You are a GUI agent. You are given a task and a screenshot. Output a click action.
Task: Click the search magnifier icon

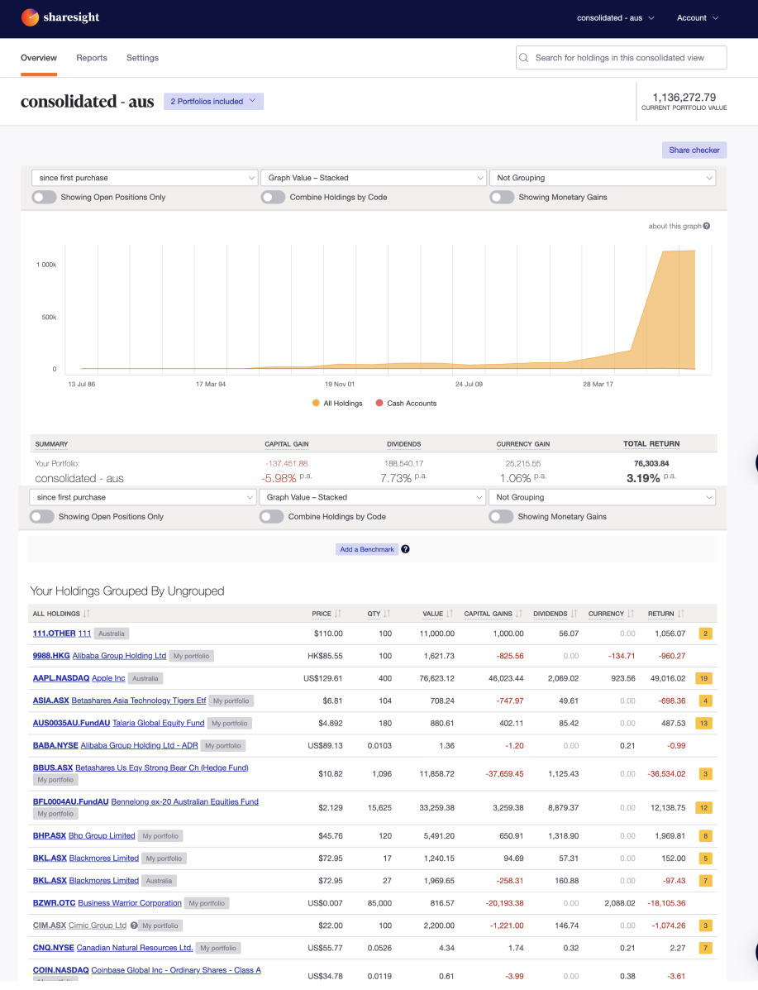524,57
